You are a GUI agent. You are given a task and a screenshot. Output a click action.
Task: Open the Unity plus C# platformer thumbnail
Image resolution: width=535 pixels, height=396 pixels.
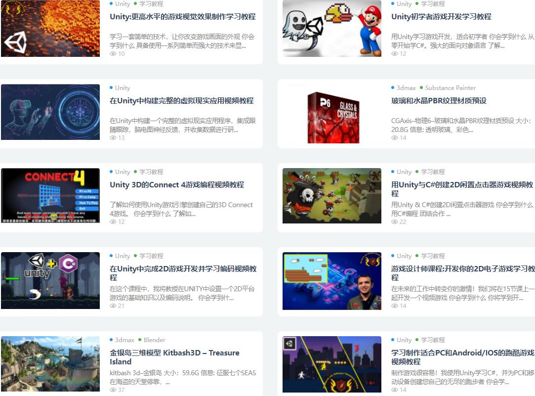click(x=50, y=281)
